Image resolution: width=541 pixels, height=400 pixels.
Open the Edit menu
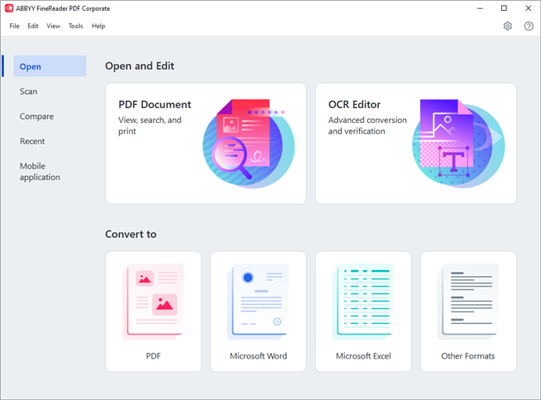(33, 26)
